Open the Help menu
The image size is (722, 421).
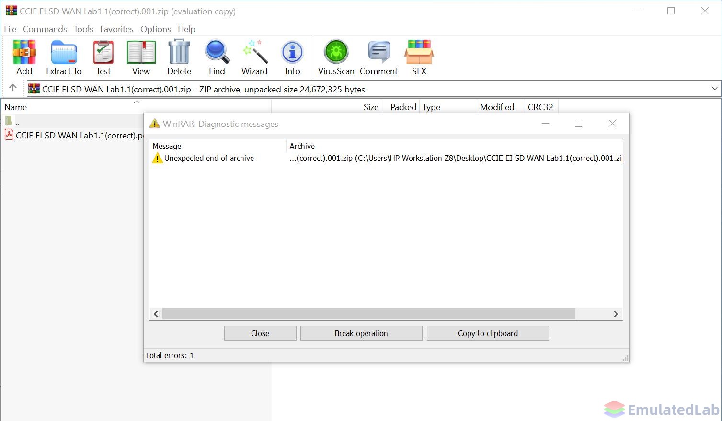[x=186, y=29]
